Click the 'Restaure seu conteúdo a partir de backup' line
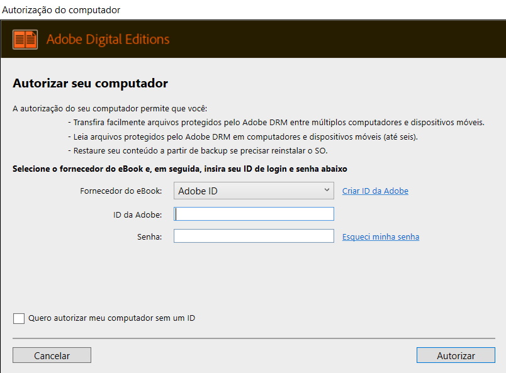Screen dimensions: 506x373 click(198, 151)
